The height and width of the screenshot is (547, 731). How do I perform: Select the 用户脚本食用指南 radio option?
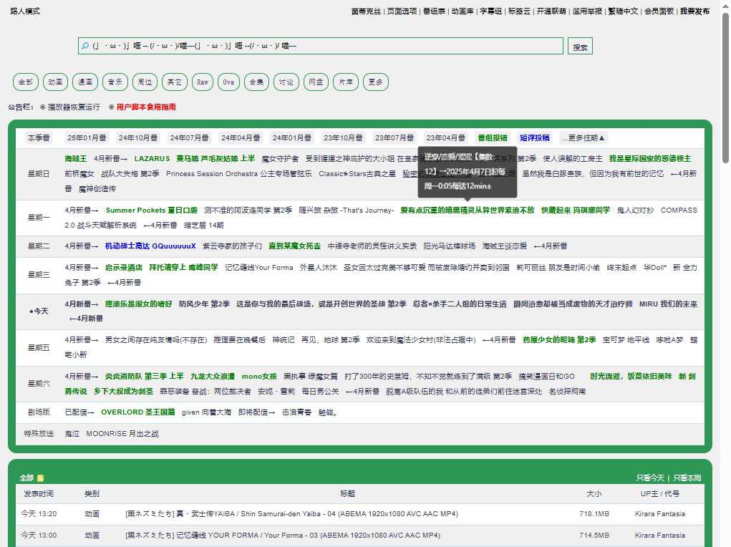pos(112,107)
